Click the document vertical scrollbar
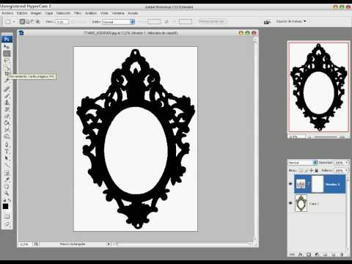 coord(255,139)
